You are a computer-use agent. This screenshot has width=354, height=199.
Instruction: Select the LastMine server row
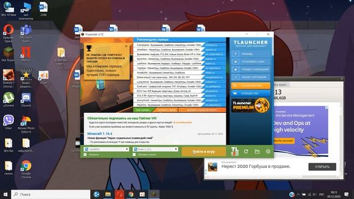point(179,64)
